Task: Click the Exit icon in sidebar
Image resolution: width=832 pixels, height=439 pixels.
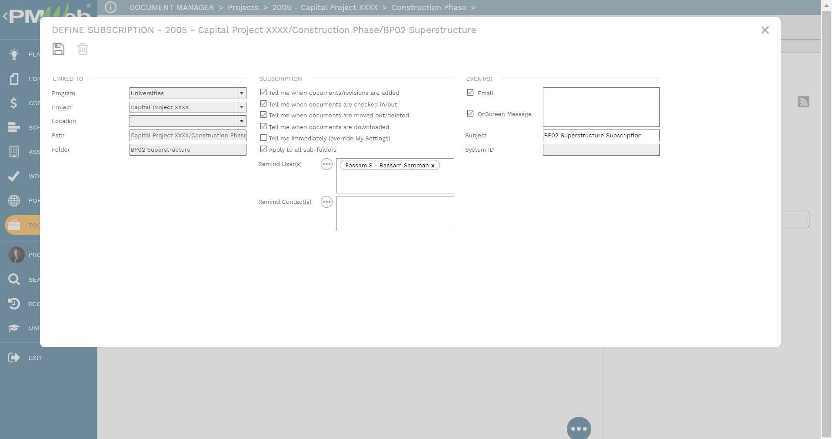Action: [x=14, y=358]
